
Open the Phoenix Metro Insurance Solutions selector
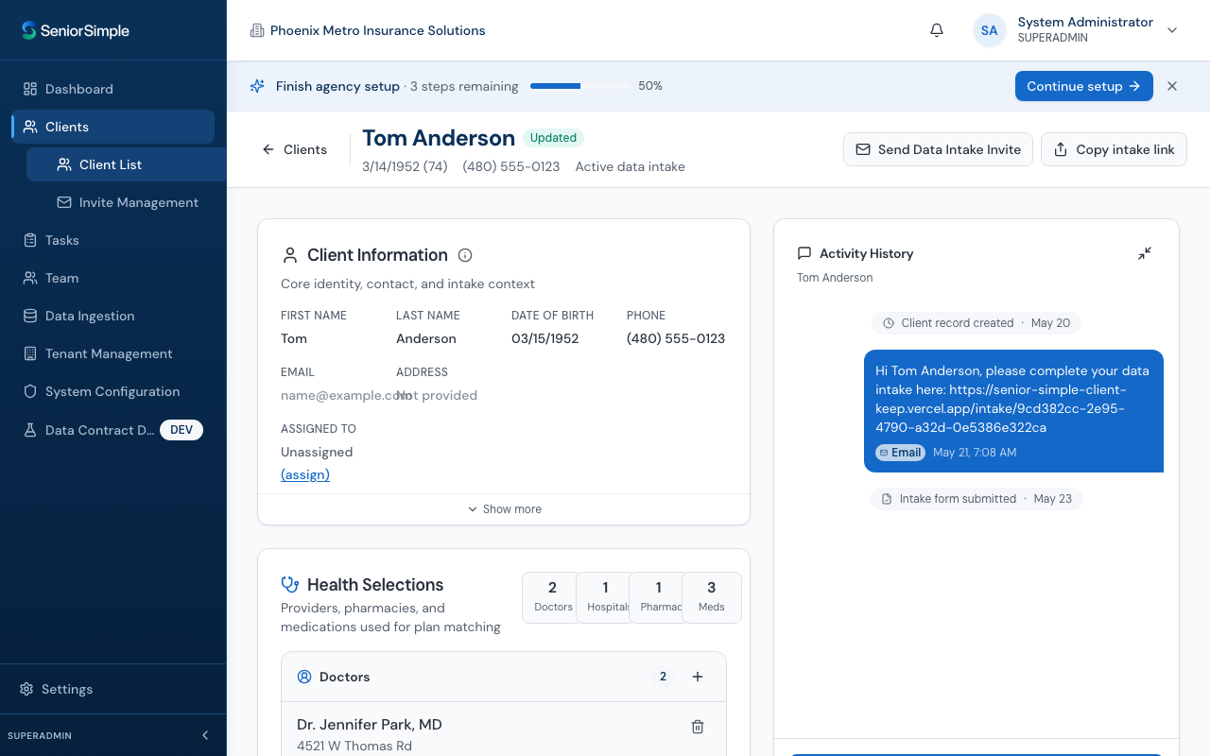pyautogui.click(x=368, y=30)
